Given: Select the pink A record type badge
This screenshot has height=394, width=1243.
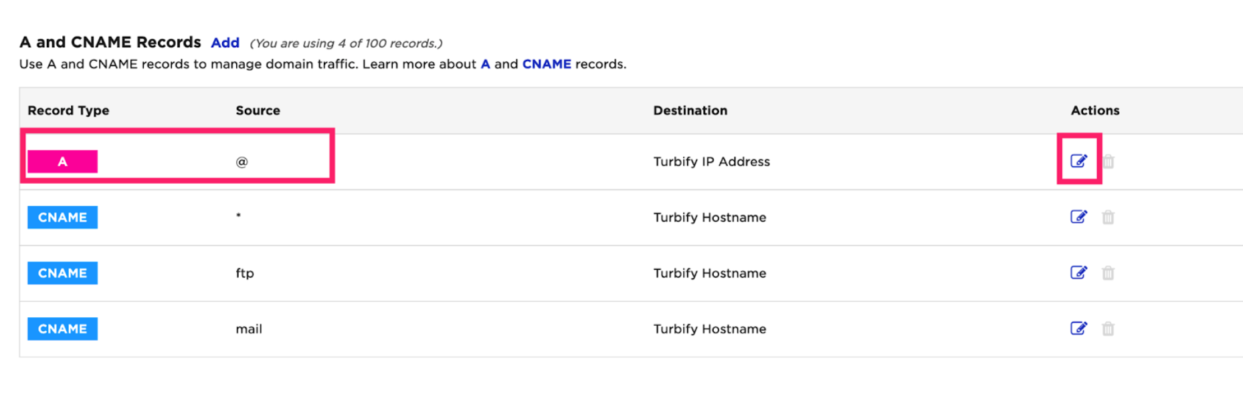Looking at the screenshot, I should 62,162.
